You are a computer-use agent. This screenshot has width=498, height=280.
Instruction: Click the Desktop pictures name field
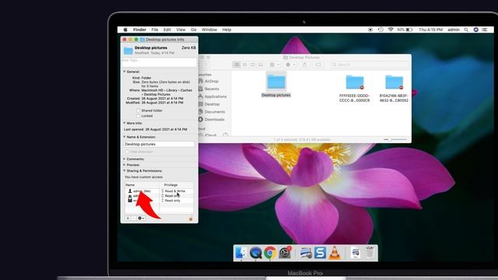click(x=159, y=144)
